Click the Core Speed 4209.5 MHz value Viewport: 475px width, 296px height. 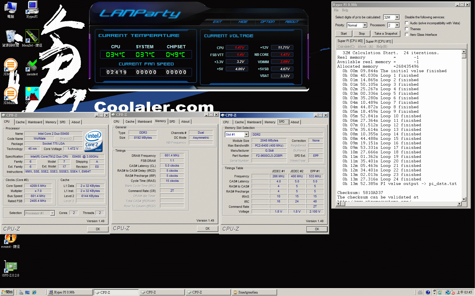pyautogui.click(x=38, y=186)
